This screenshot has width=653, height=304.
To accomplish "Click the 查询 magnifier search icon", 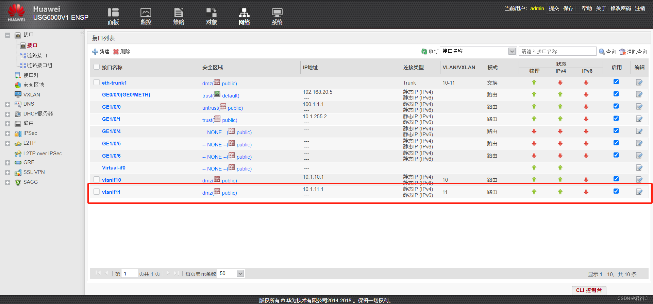I will (x=602, y=52).
